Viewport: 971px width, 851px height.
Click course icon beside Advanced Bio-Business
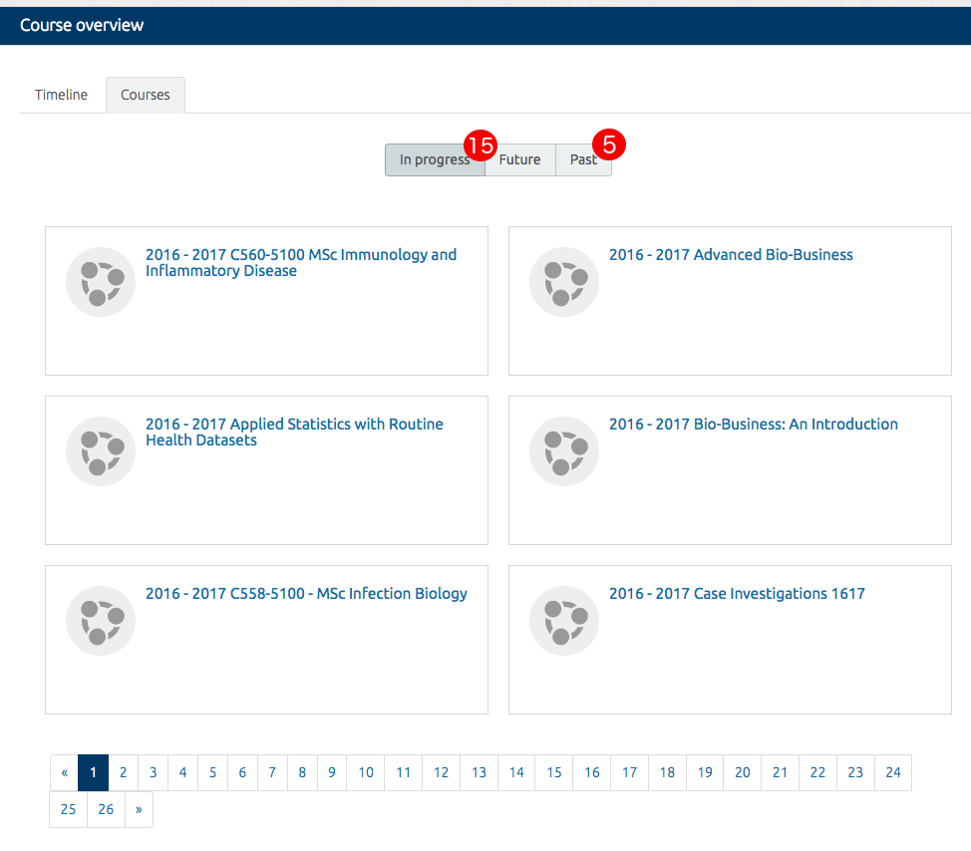564,282
